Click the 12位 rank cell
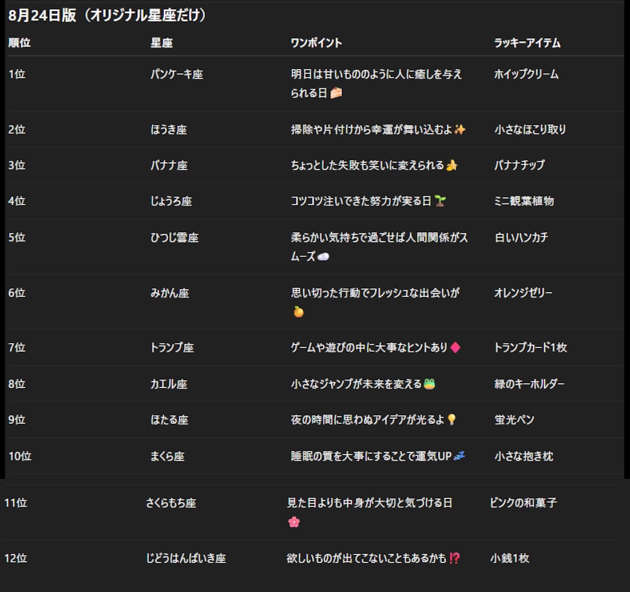The height and width of the screenshot is (592, 630). 15,558
